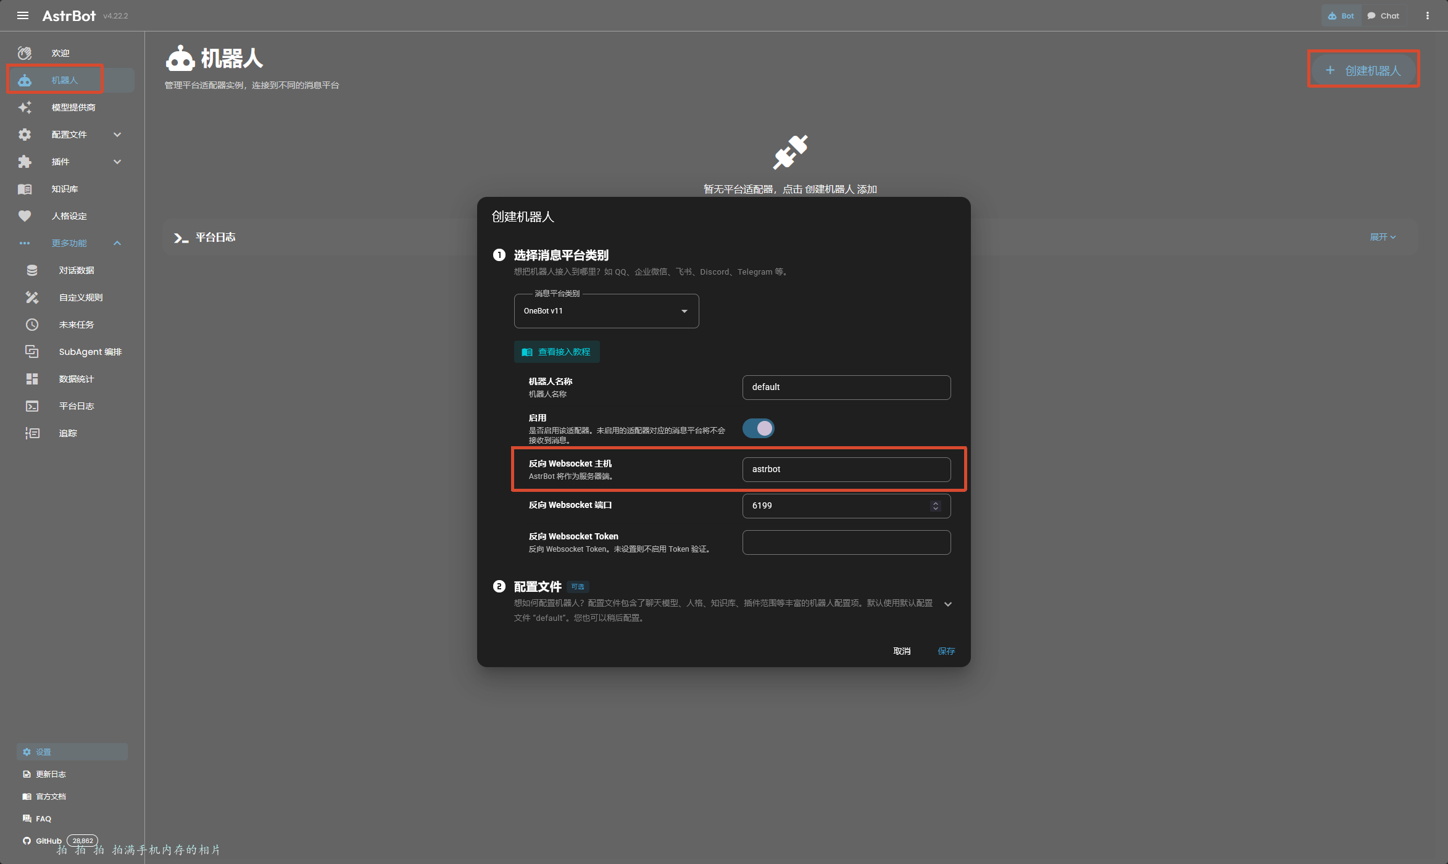Expand the 插件 sidebar submenu
This screenshot has width=1448, height=864.
[x=117, y=162]
